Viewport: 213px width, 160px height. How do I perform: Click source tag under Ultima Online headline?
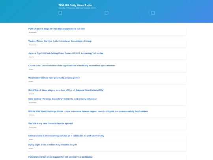(31, 139)
